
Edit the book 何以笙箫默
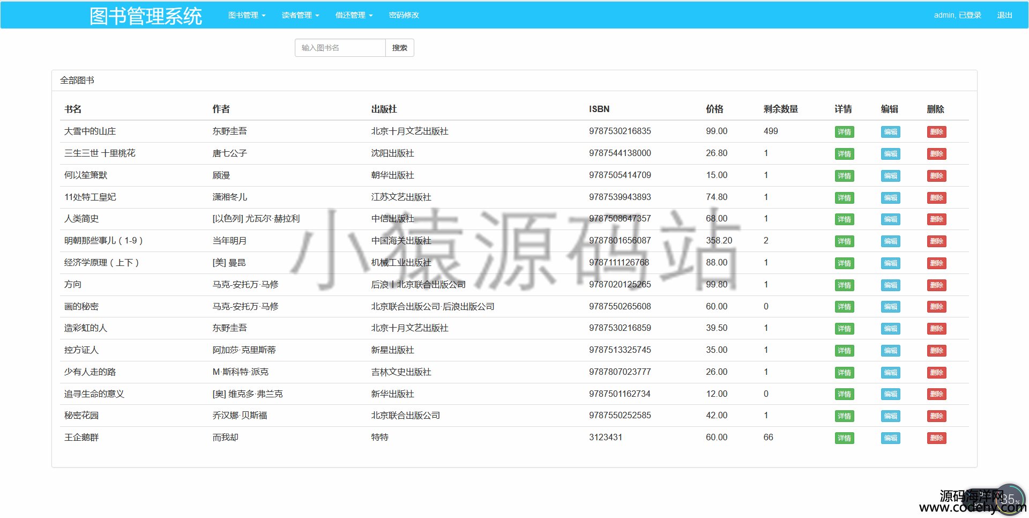(890, 176)
